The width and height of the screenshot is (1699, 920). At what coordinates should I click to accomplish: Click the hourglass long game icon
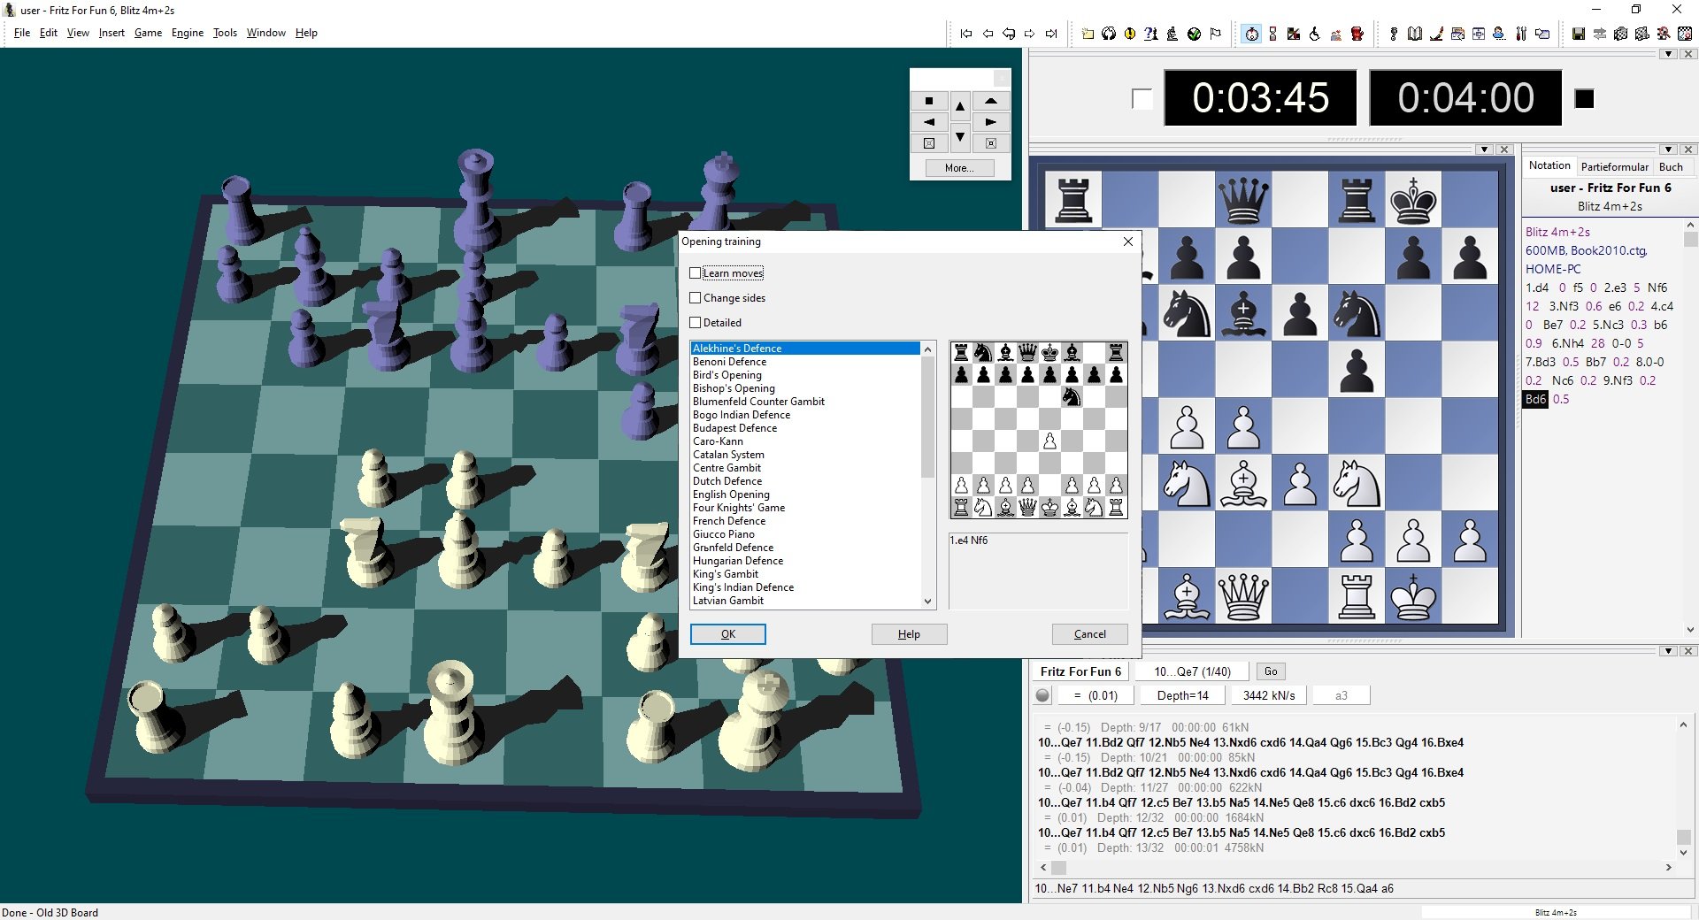[1272, 34]
